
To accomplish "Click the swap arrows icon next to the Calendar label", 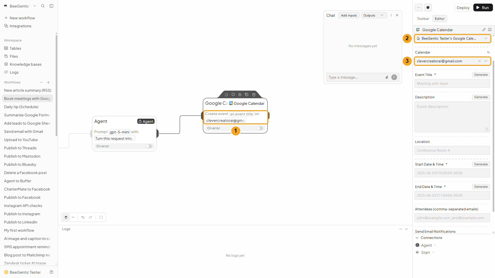I will [488, 52].
